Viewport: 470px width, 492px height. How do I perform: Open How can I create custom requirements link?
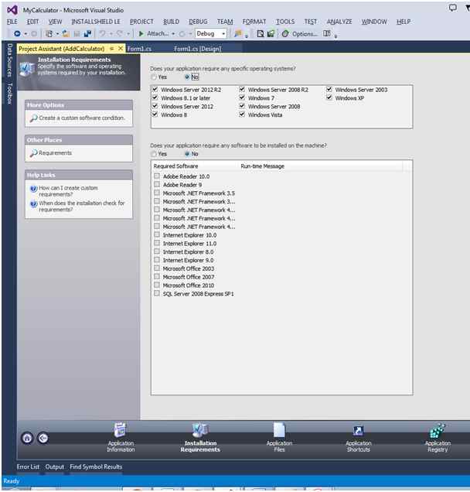pyautogui.click(x=69, y=191)
